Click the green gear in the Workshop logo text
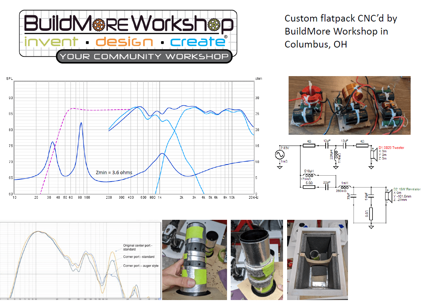Image resolution: width=424 pixels, height=303 pixels. point(214,25)
